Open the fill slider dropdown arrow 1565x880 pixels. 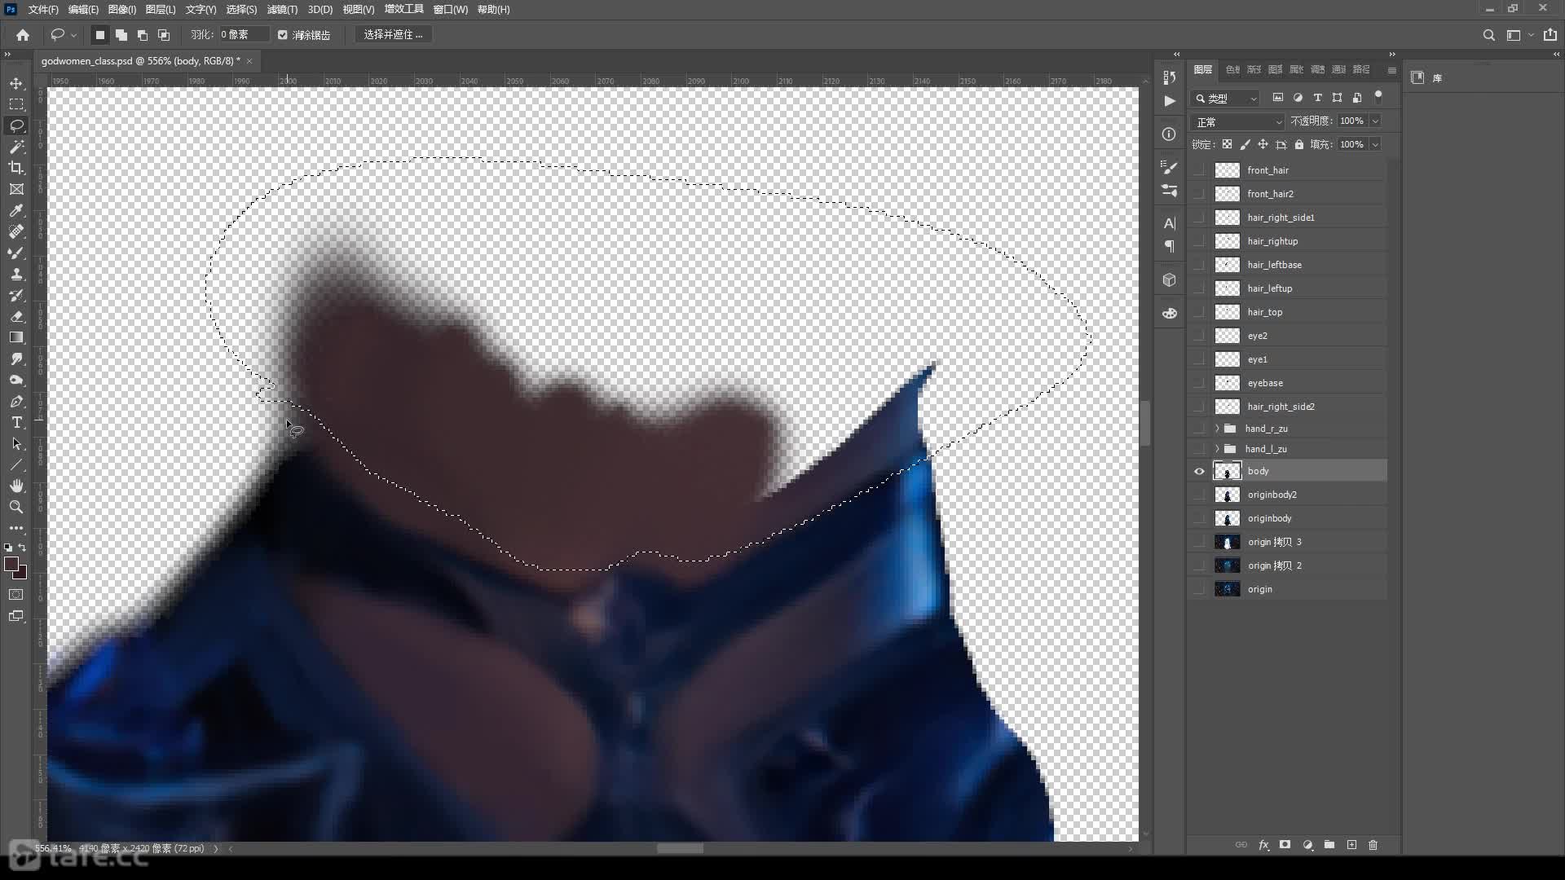(x=1375, y=144)
